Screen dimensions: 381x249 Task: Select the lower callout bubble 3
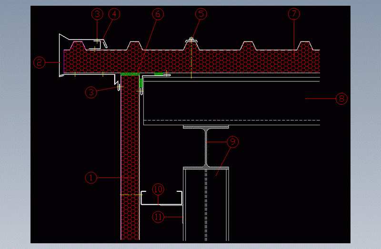[x=91, y=91]
